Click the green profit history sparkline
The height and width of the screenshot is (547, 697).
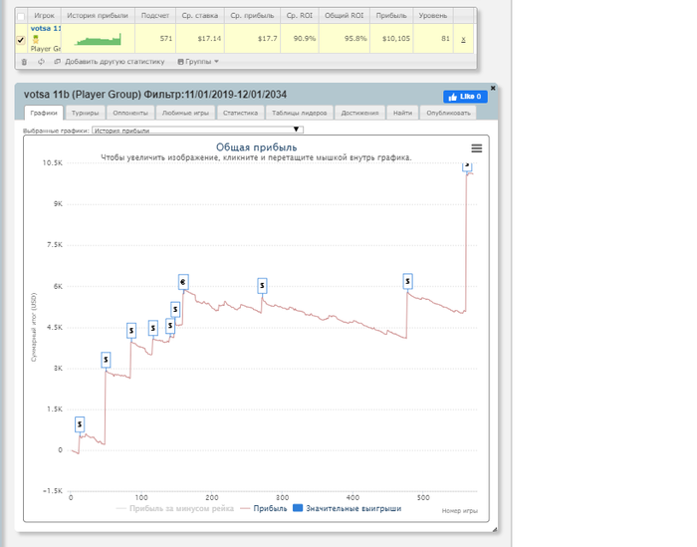pos(98,40)
